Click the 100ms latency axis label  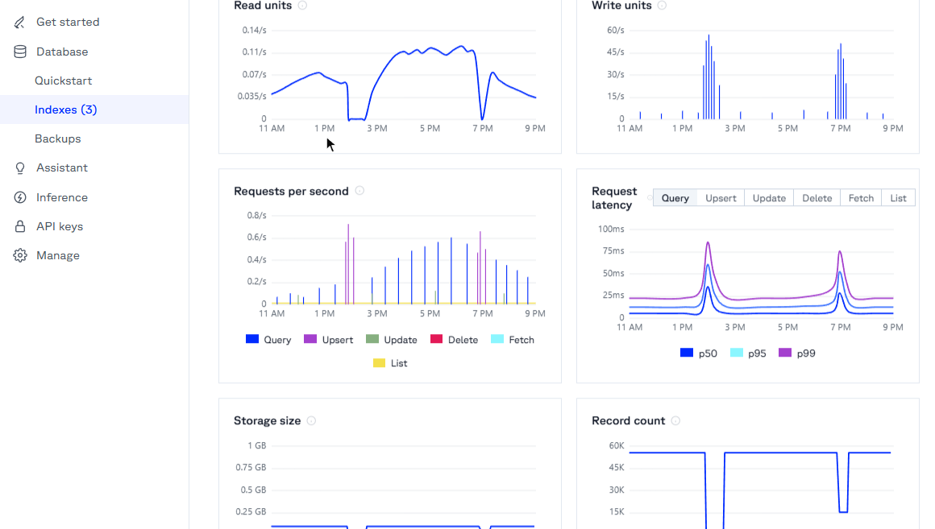pyautogui.click(x=611, y=229)
